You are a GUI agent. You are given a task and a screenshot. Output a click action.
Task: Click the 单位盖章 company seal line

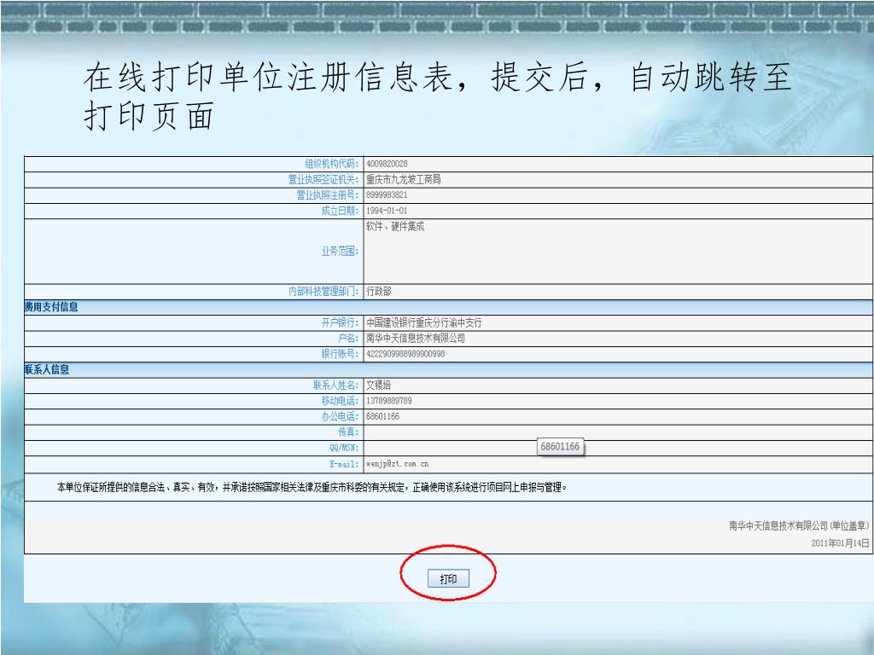(799, 525)
